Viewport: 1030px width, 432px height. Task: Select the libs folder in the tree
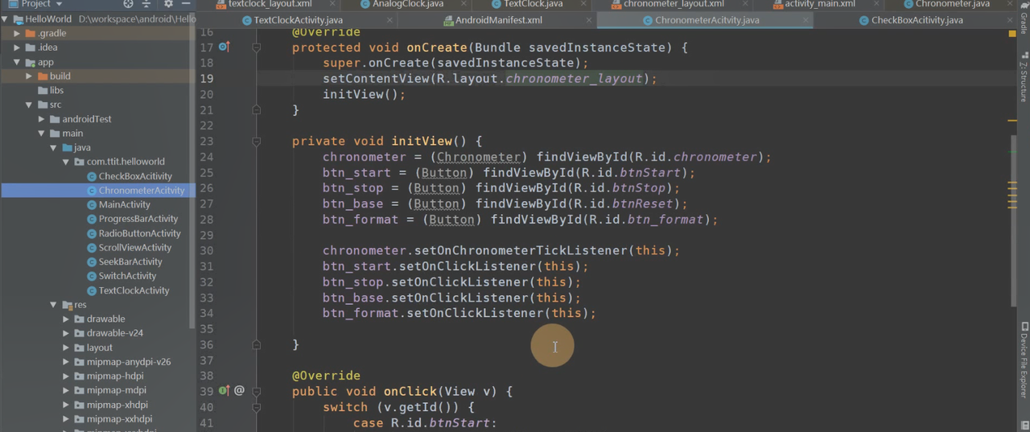coord(56,91)
